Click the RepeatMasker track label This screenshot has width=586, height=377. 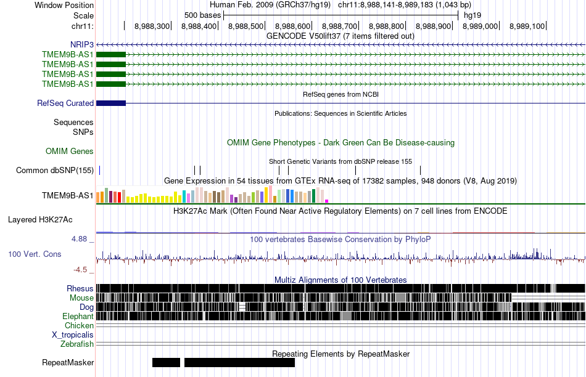(68, 362)
